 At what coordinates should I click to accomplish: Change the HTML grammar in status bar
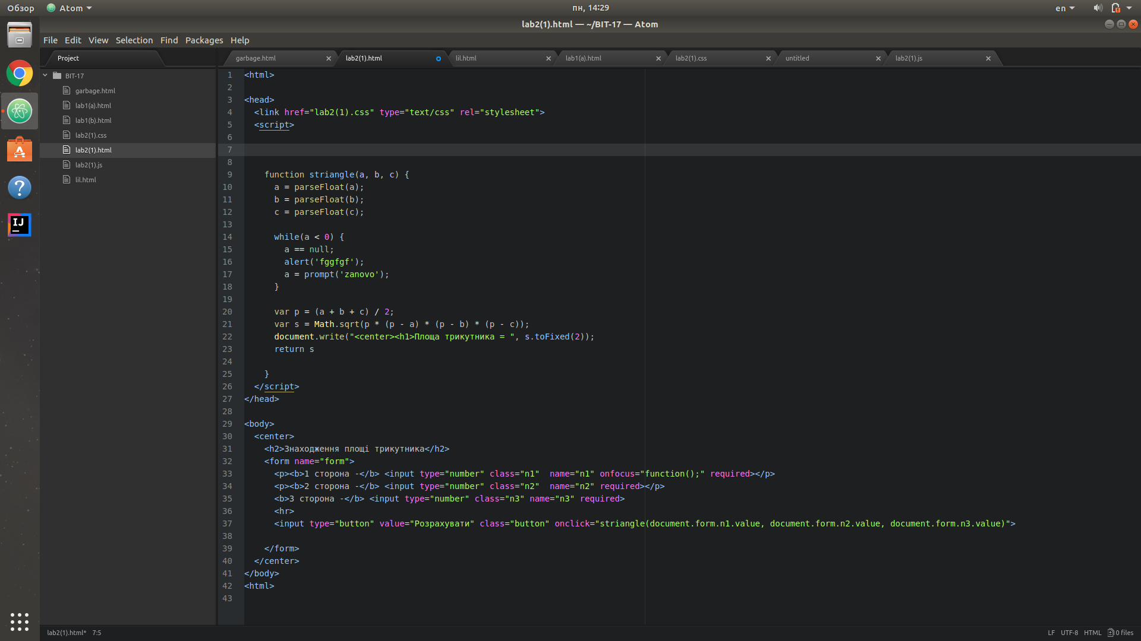click(x=1093, y=633)
